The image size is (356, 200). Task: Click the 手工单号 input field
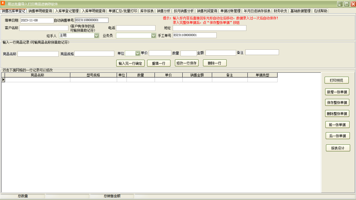click(194, 35)
